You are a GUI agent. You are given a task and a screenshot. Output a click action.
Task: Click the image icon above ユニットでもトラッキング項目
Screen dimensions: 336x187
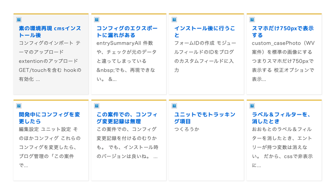174,106
